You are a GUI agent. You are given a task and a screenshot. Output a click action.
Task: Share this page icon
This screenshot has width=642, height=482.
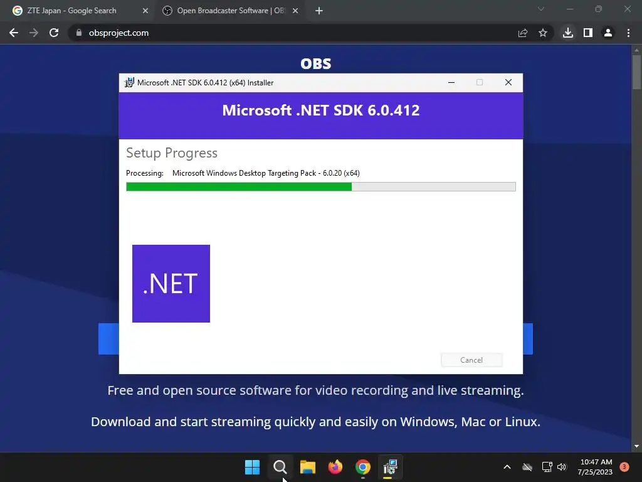click(523, 33)
